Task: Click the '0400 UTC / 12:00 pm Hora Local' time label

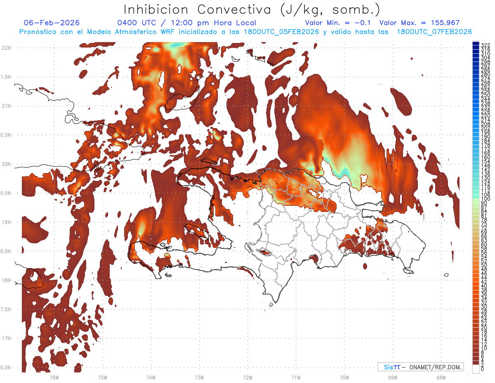Action: (x=187, y=23)
